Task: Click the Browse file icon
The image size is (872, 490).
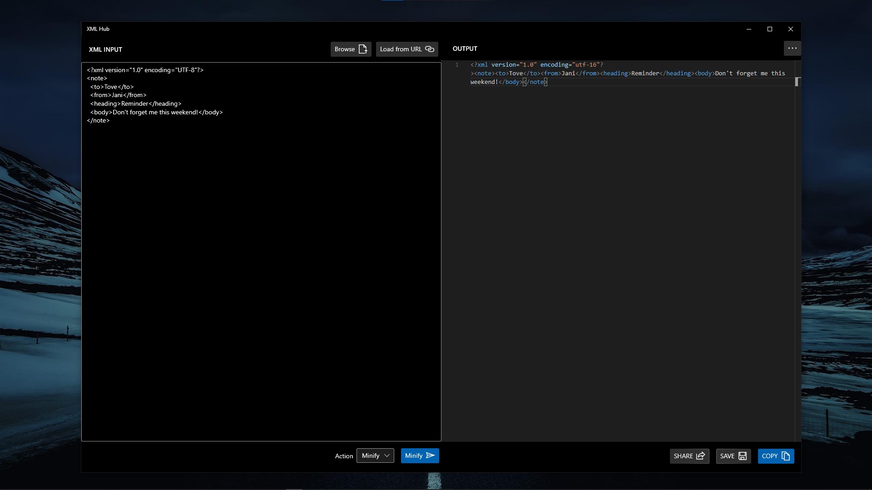Action: pyautogui.click(x=363, y=49)
